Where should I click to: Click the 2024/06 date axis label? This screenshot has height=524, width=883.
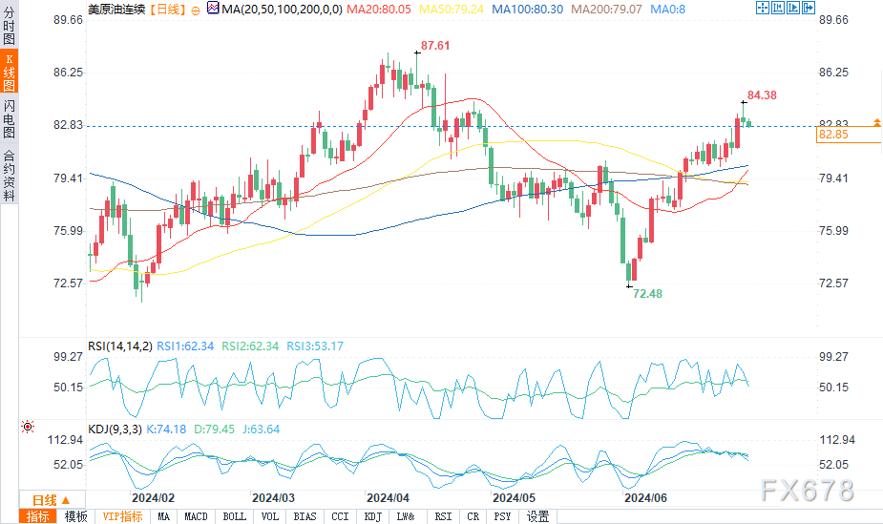(645, 498)
